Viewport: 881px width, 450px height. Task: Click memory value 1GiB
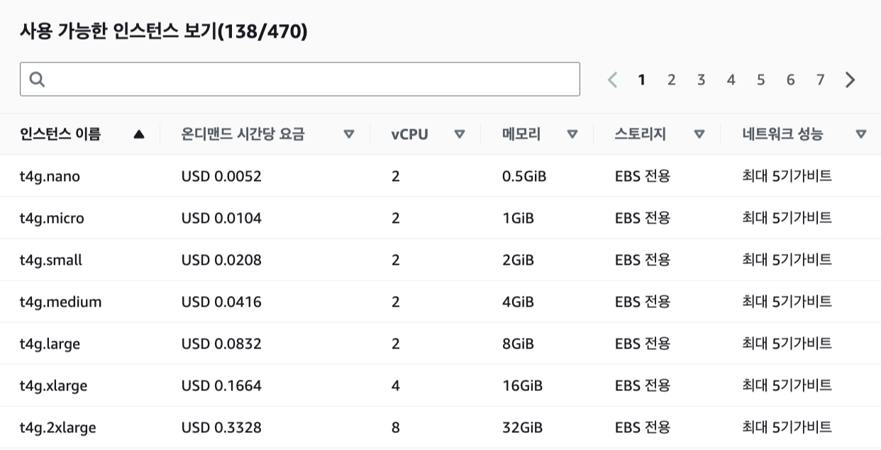coord(518,218)
